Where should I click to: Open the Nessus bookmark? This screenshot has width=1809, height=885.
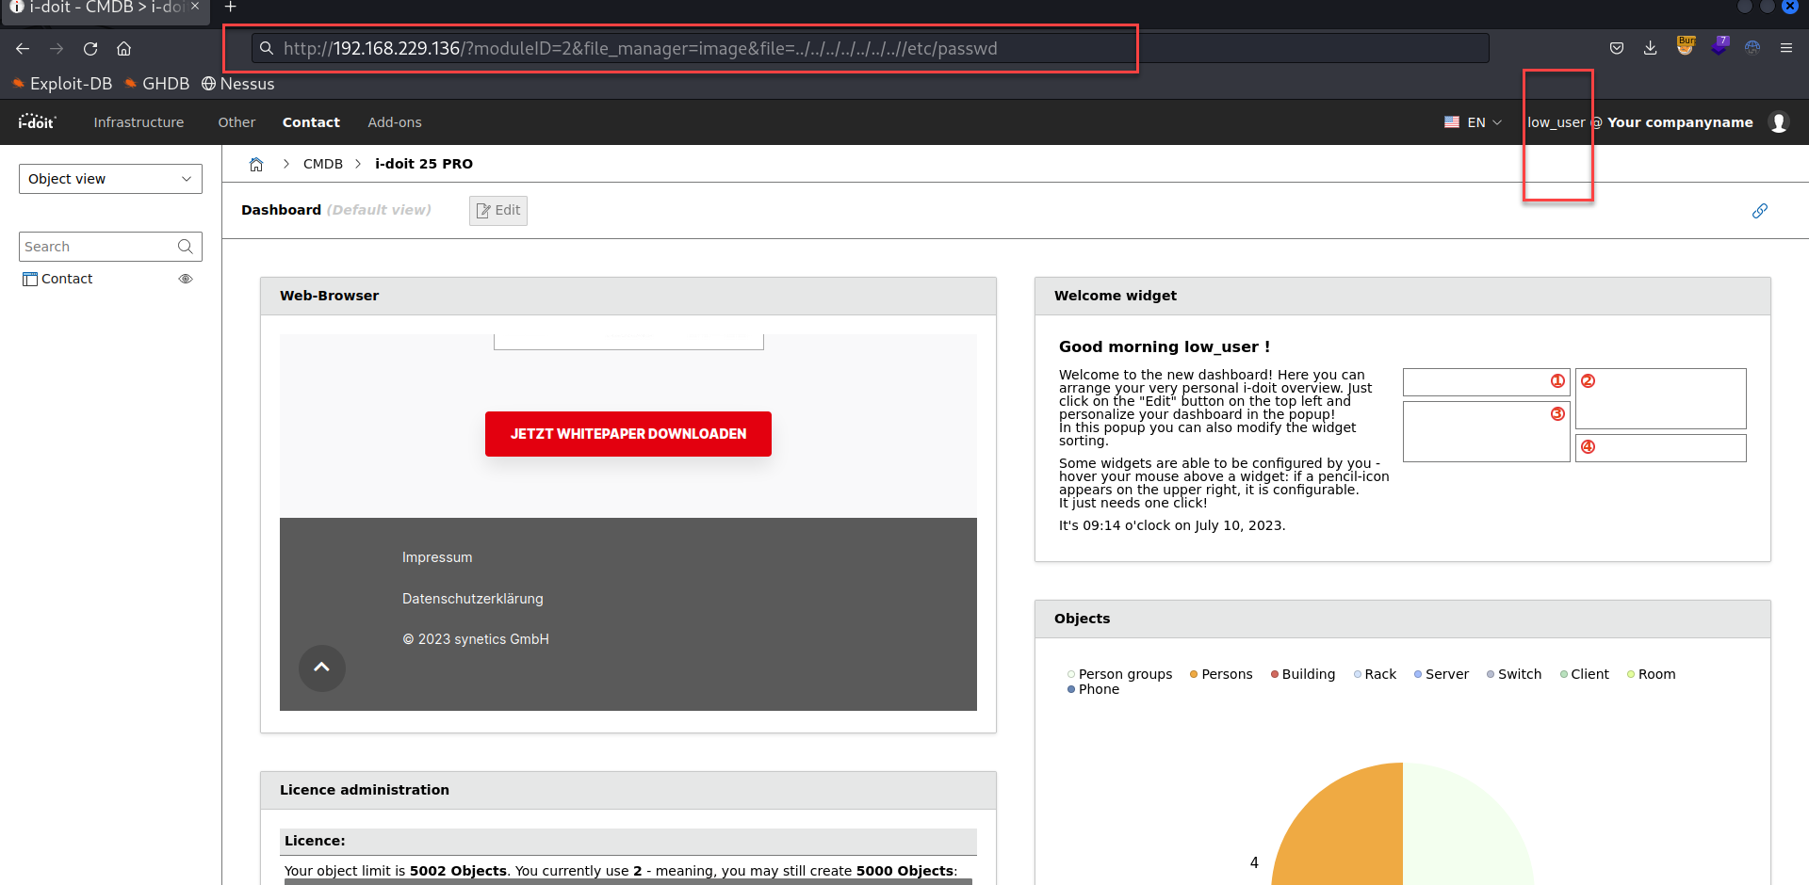(238, 84)
